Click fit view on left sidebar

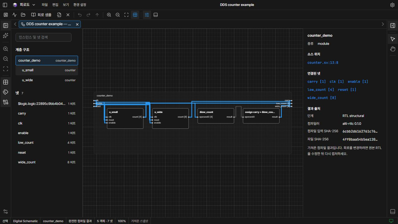pyautogui.click(x=6, y=69)
